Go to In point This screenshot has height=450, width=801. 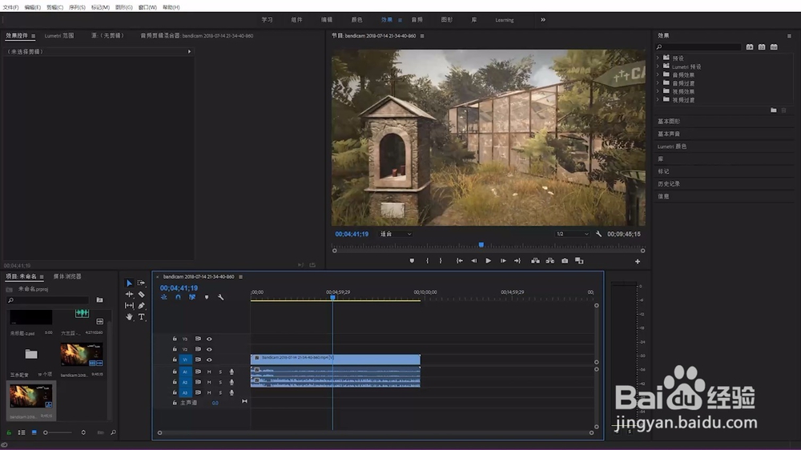tap(459, 261)
